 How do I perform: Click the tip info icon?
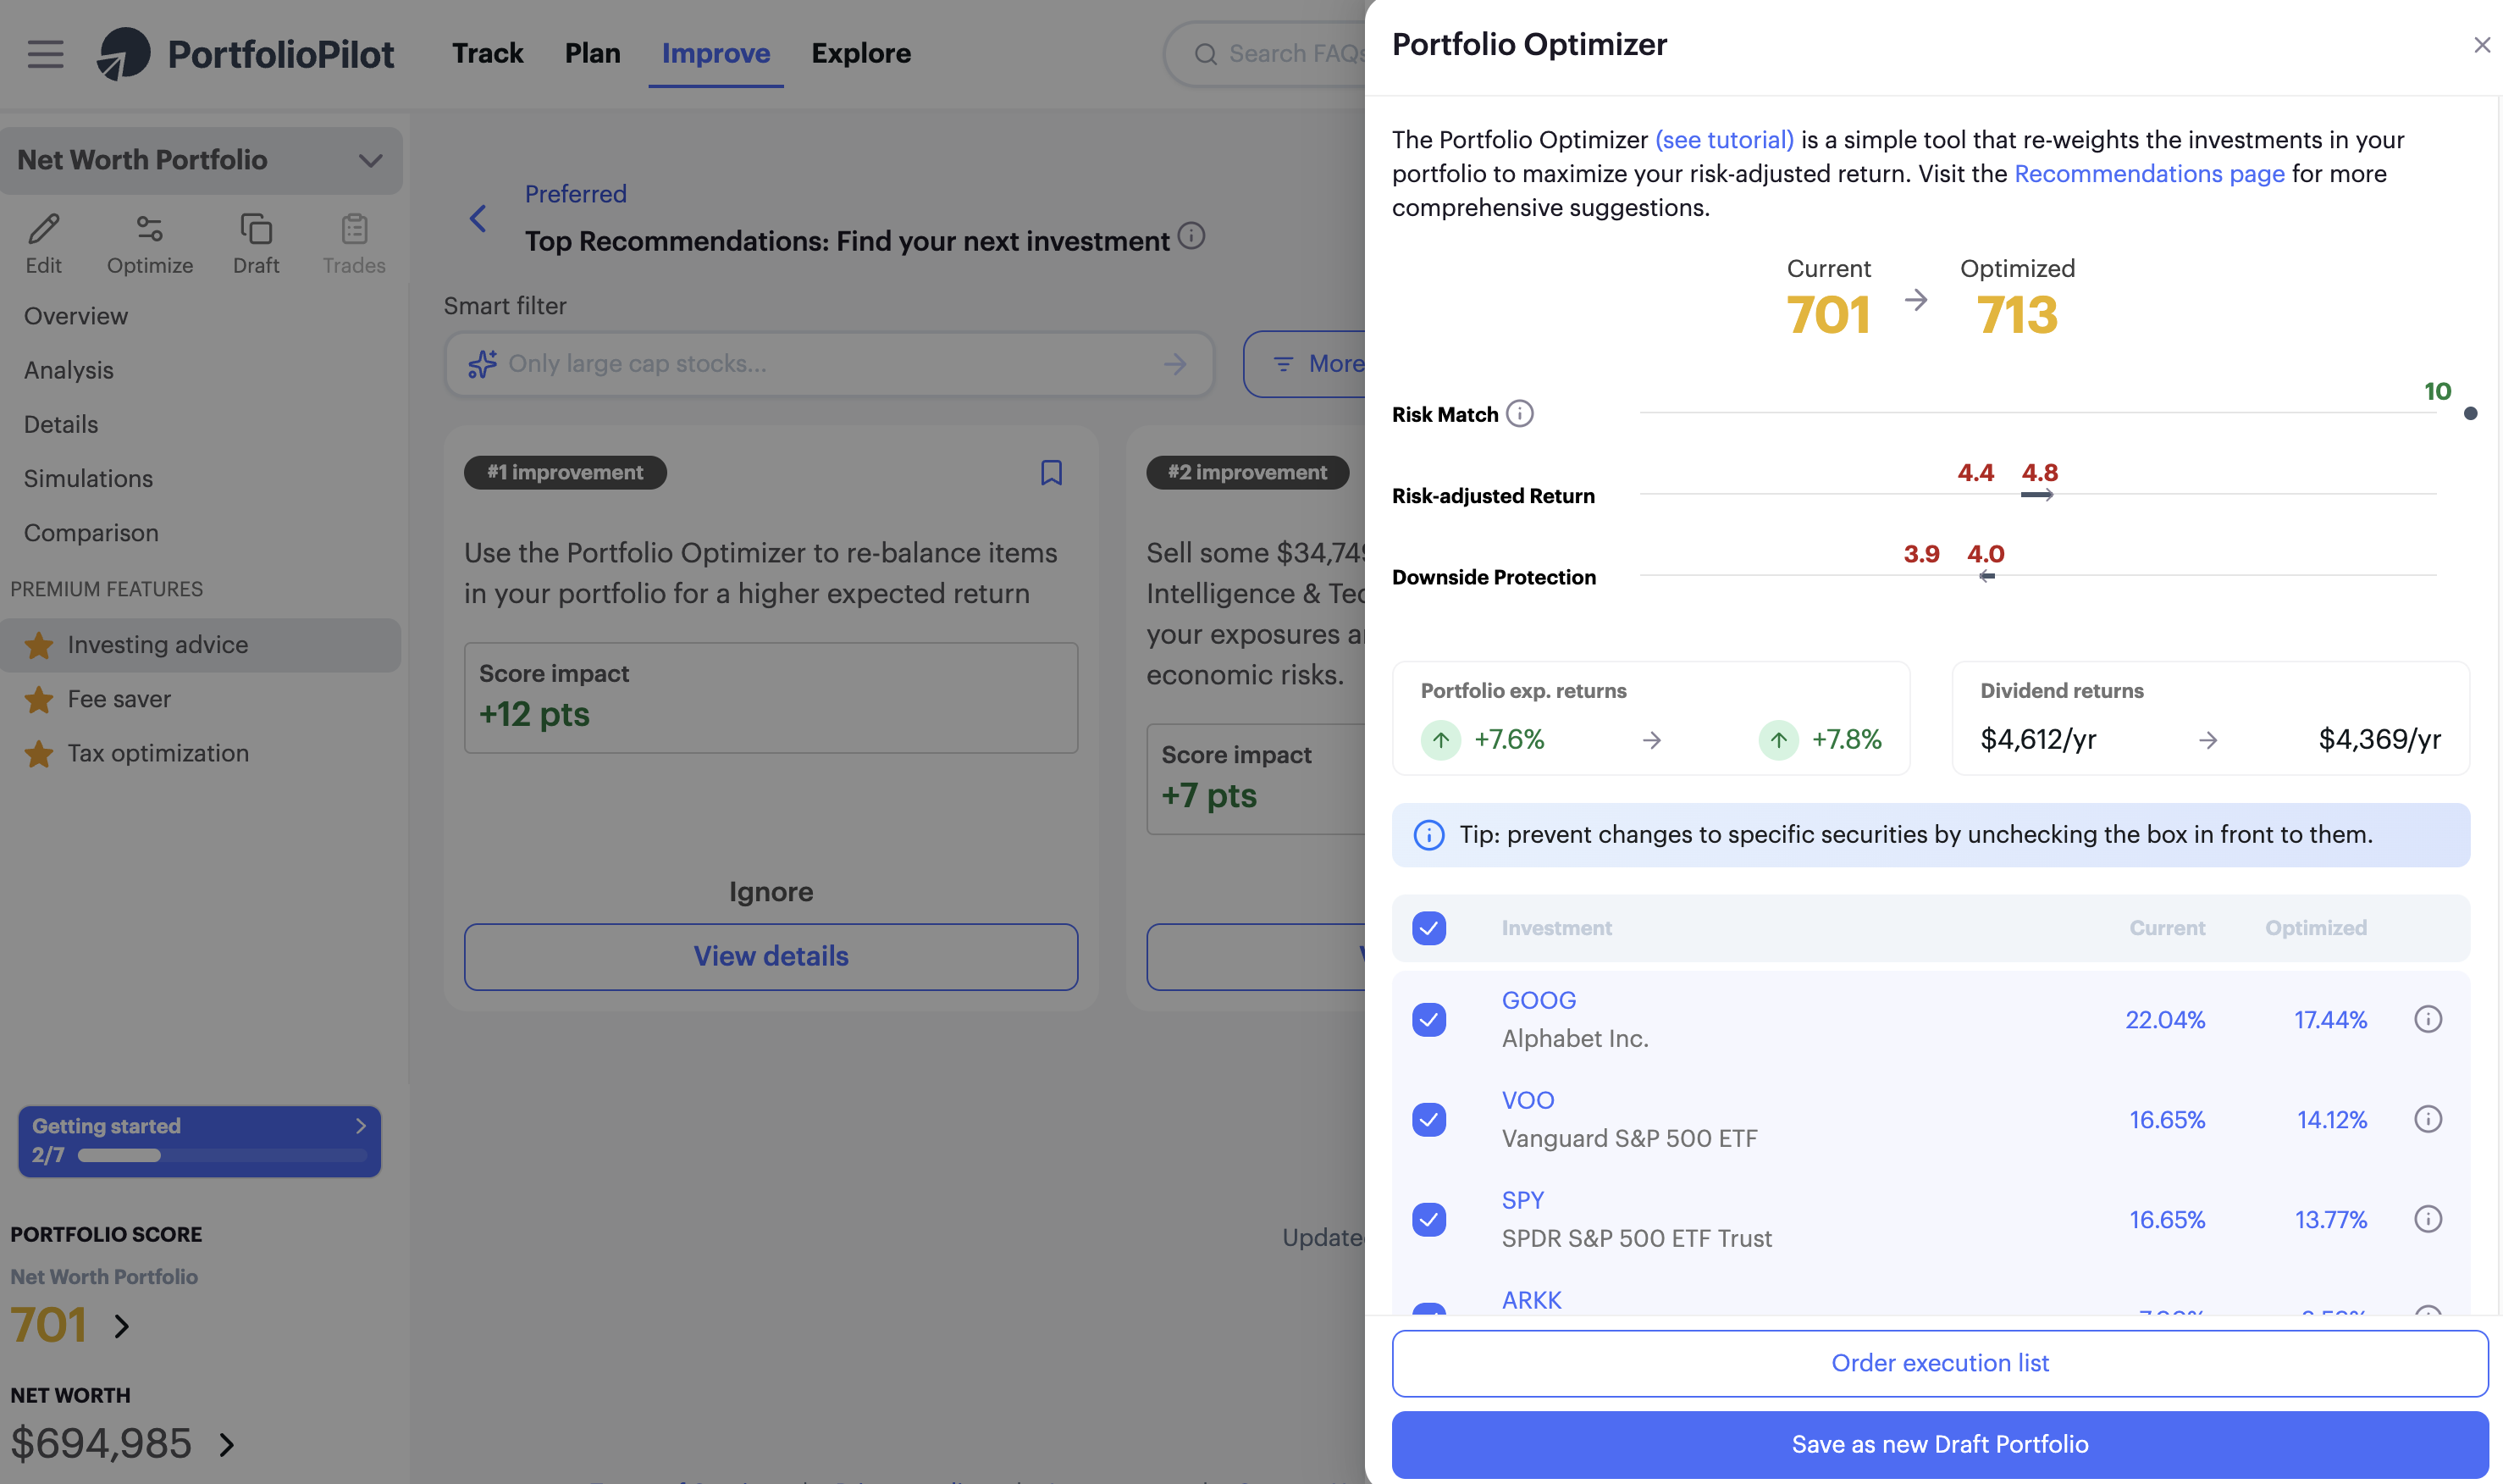(x=1428, y=834)
